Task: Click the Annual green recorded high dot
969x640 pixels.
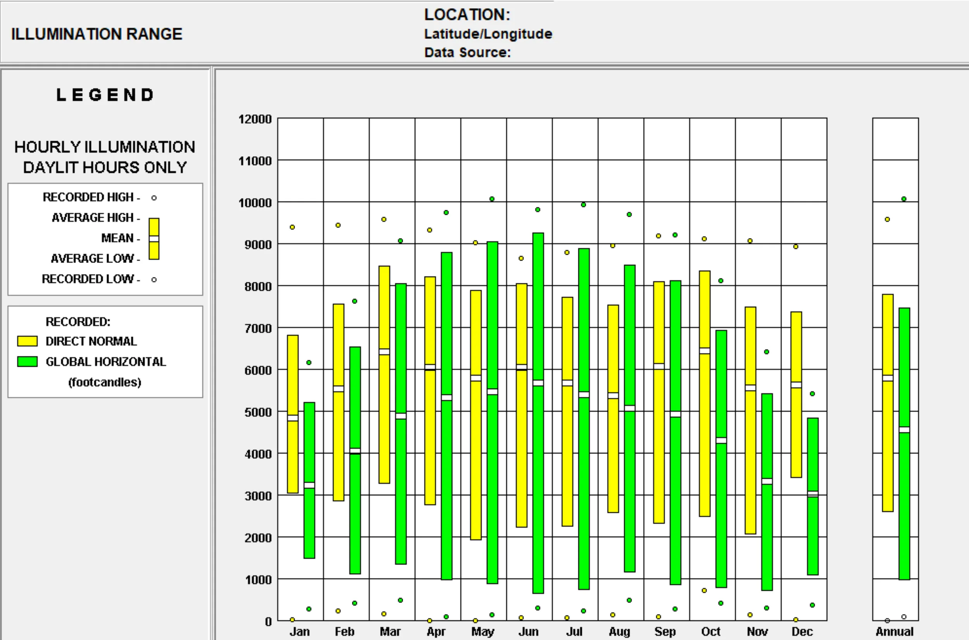Action: pos(904,199)
